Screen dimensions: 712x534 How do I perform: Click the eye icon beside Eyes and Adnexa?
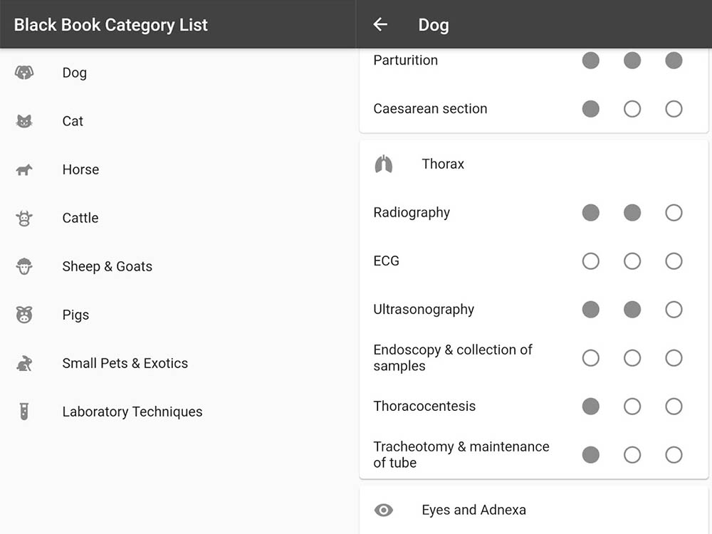384,510
